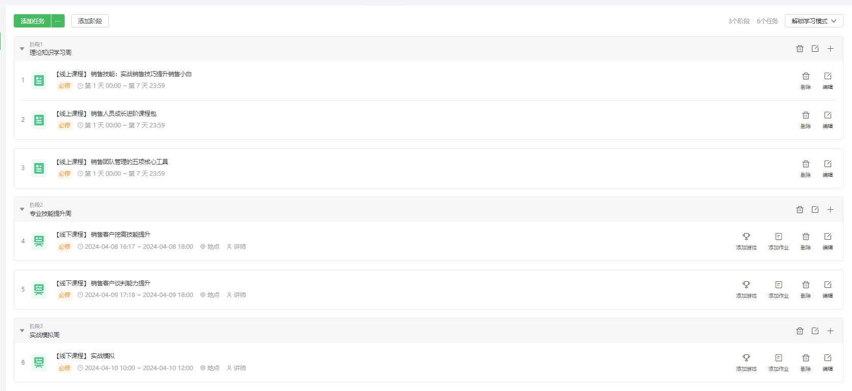852x391 pixels.
Task: Add game to task 4 销售客户挖需技能提升
Action: point(746,241)
